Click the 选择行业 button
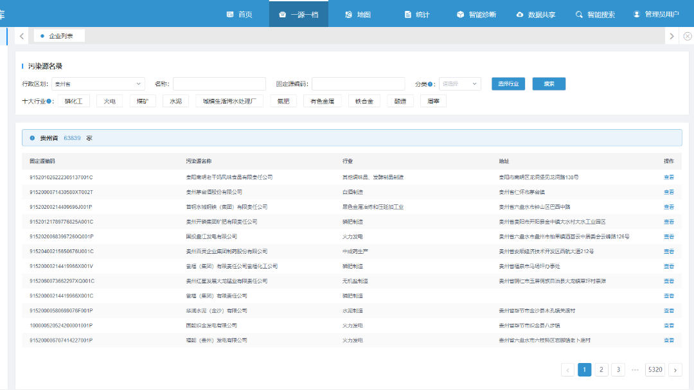 click(508, 84)
